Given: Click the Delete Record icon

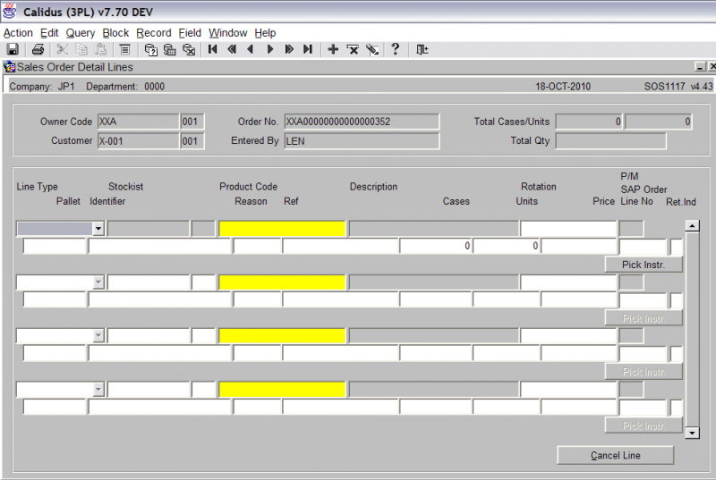Looking at the screenshot, I should [353, 49].
